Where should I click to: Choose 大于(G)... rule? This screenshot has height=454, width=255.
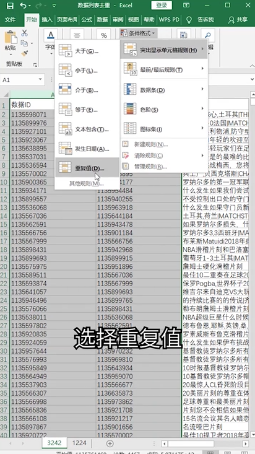click(x=87, y=51)
